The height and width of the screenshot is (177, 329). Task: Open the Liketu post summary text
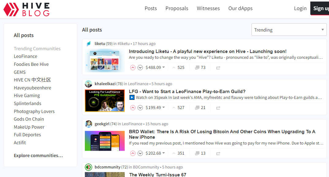pyautogui.click(x=226, y=58)
